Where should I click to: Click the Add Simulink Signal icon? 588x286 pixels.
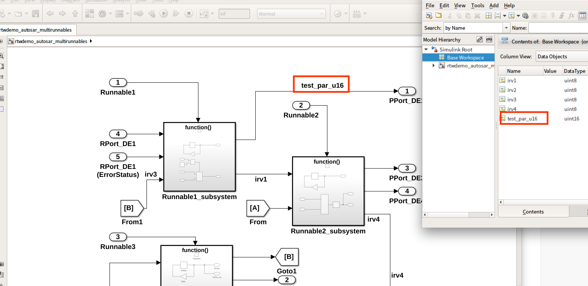point(511,16)
